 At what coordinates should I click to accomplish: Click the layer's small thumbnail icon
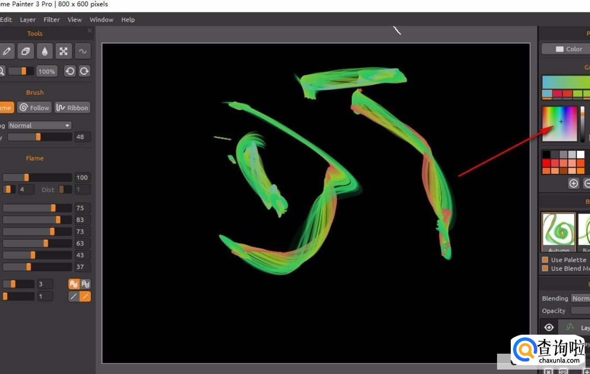point(570,327)
